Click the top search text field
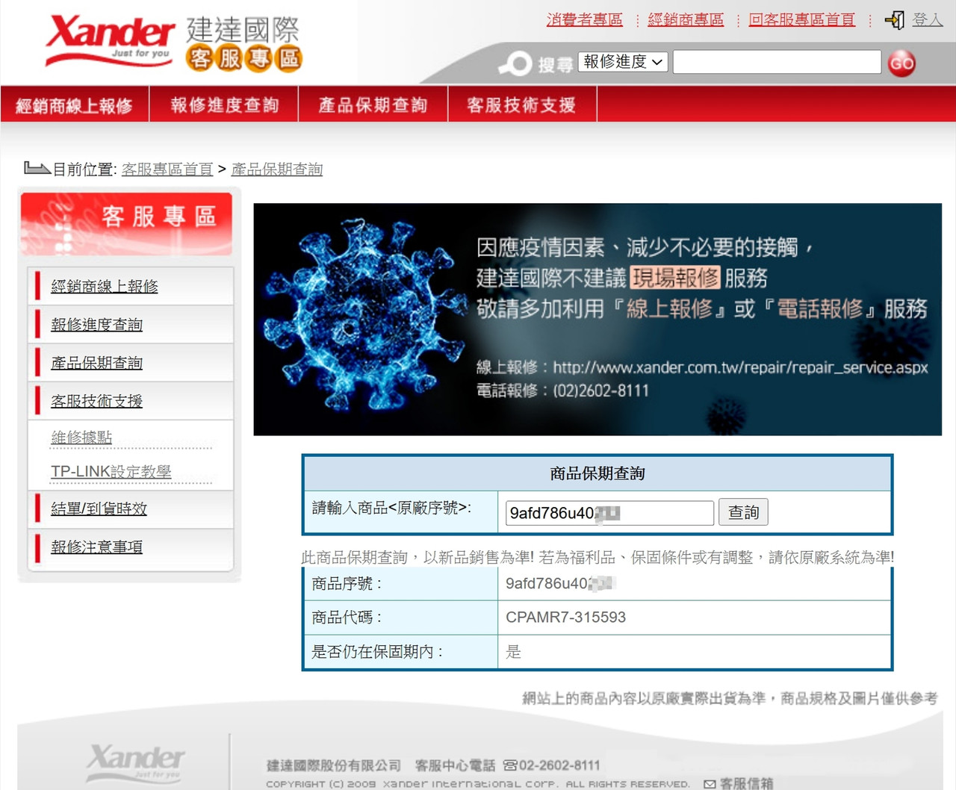Image resolution: width=956 pixels, height=790 pixels. [x=777, y=62]
